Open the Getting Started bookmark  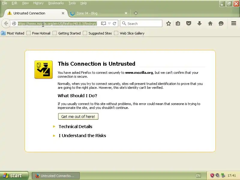click(67, 33)
